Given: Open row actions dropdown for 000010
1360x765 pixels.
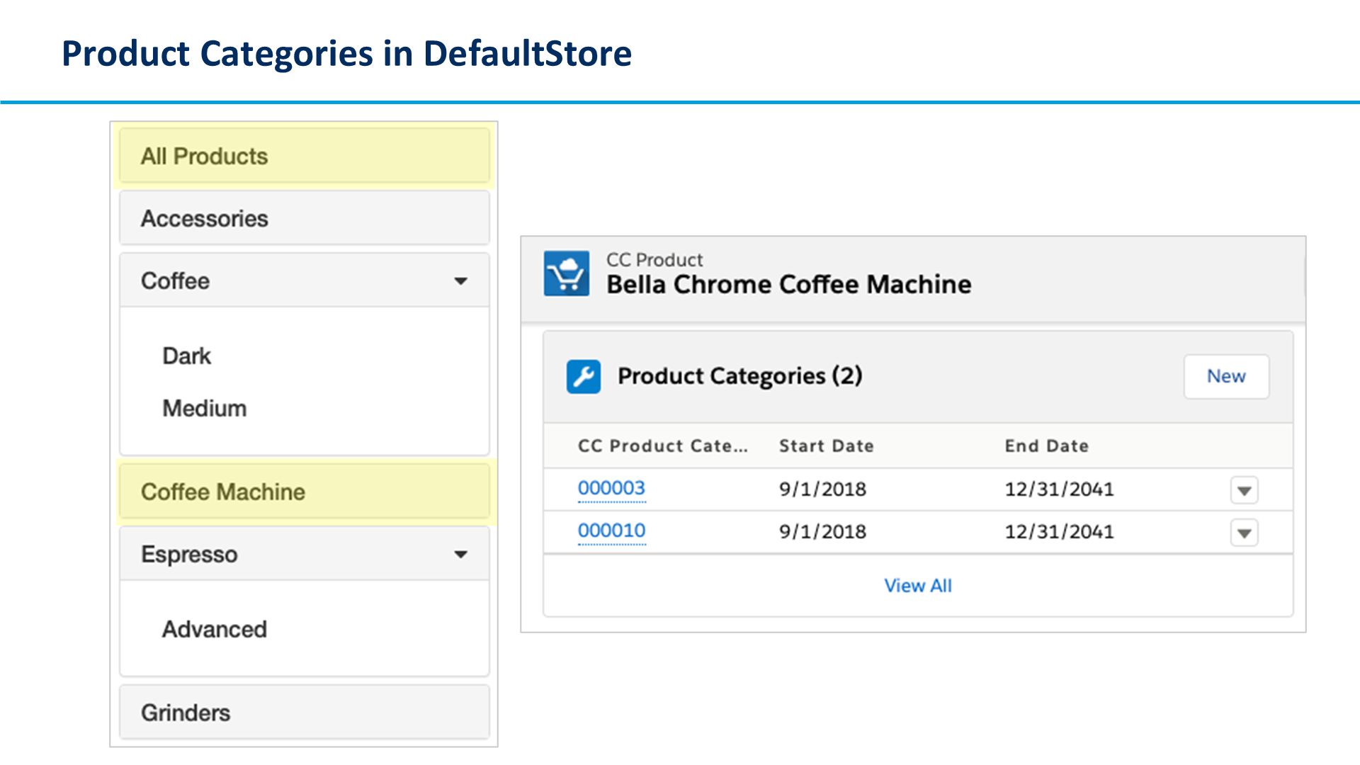Looking at the screenshot, I should coord(1244,533).
